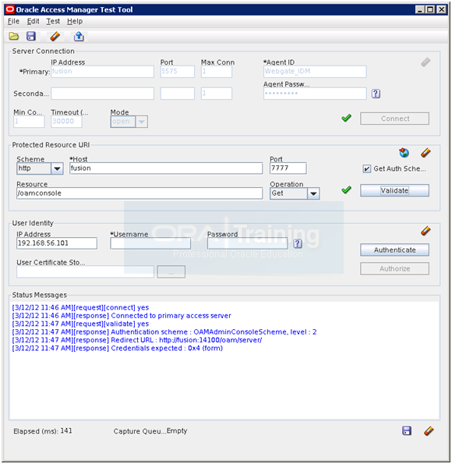Open a saved configuration using the folder icon
452x464 pixels.
[x=13, y=37]
